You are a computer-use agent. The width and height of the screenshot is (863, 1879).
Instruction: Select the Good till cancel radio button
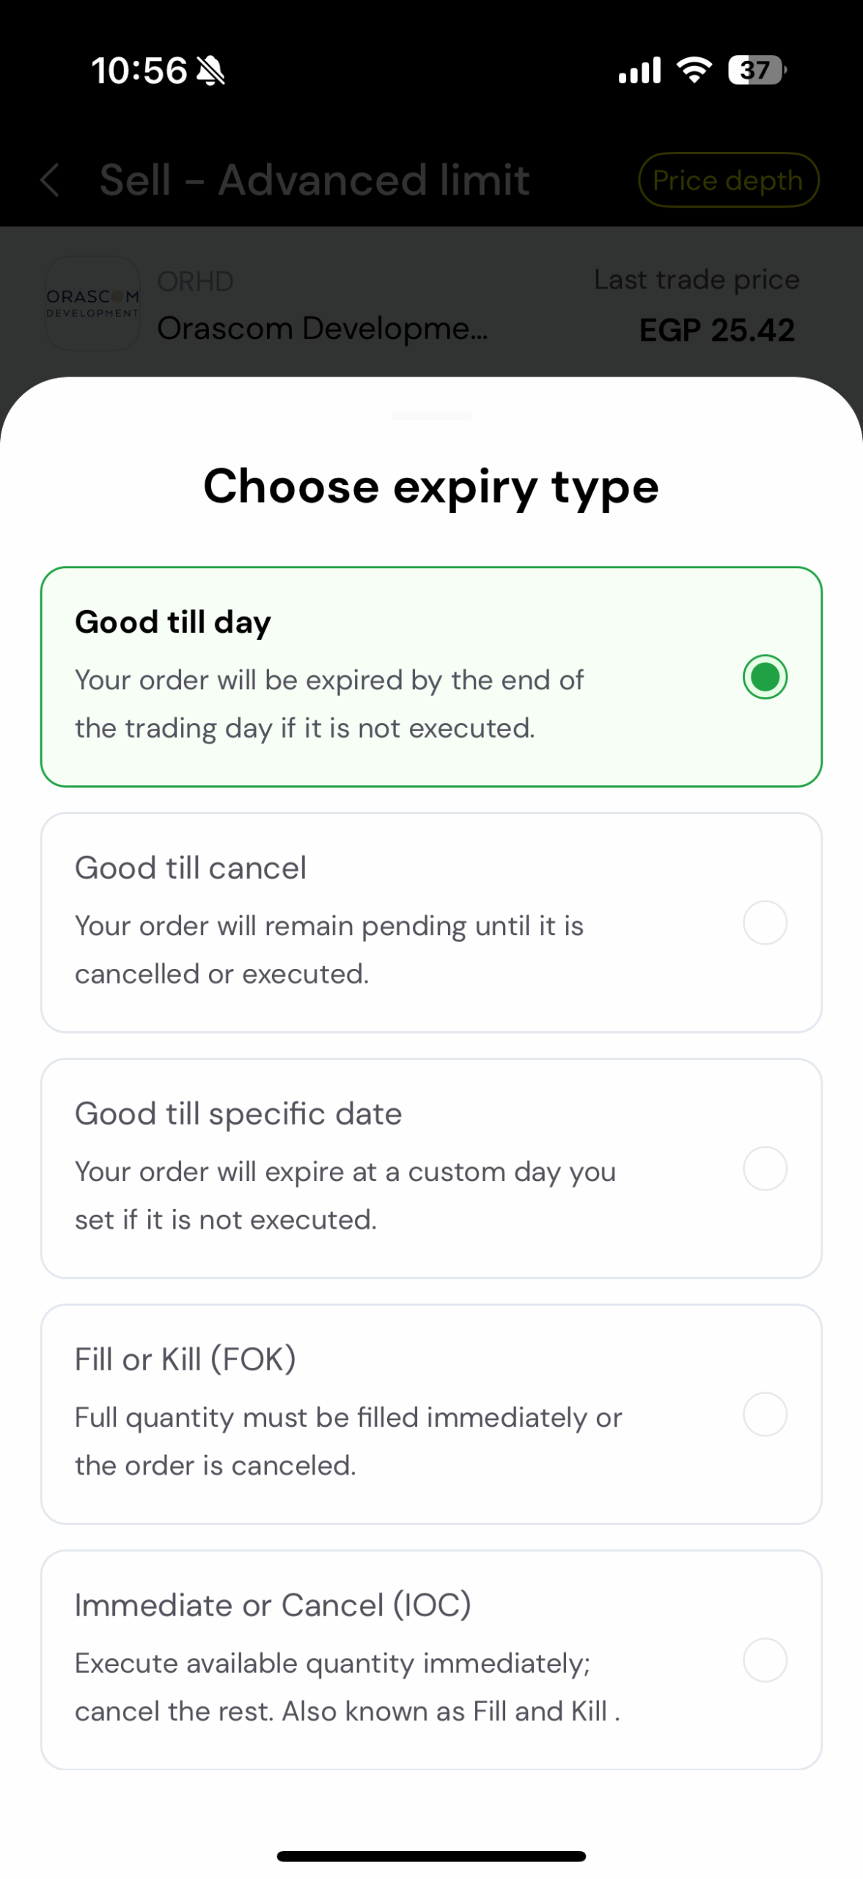765,923
